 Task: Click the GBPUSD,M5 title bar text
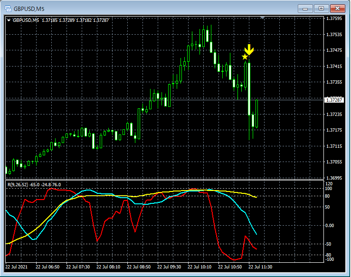(29, 9)
